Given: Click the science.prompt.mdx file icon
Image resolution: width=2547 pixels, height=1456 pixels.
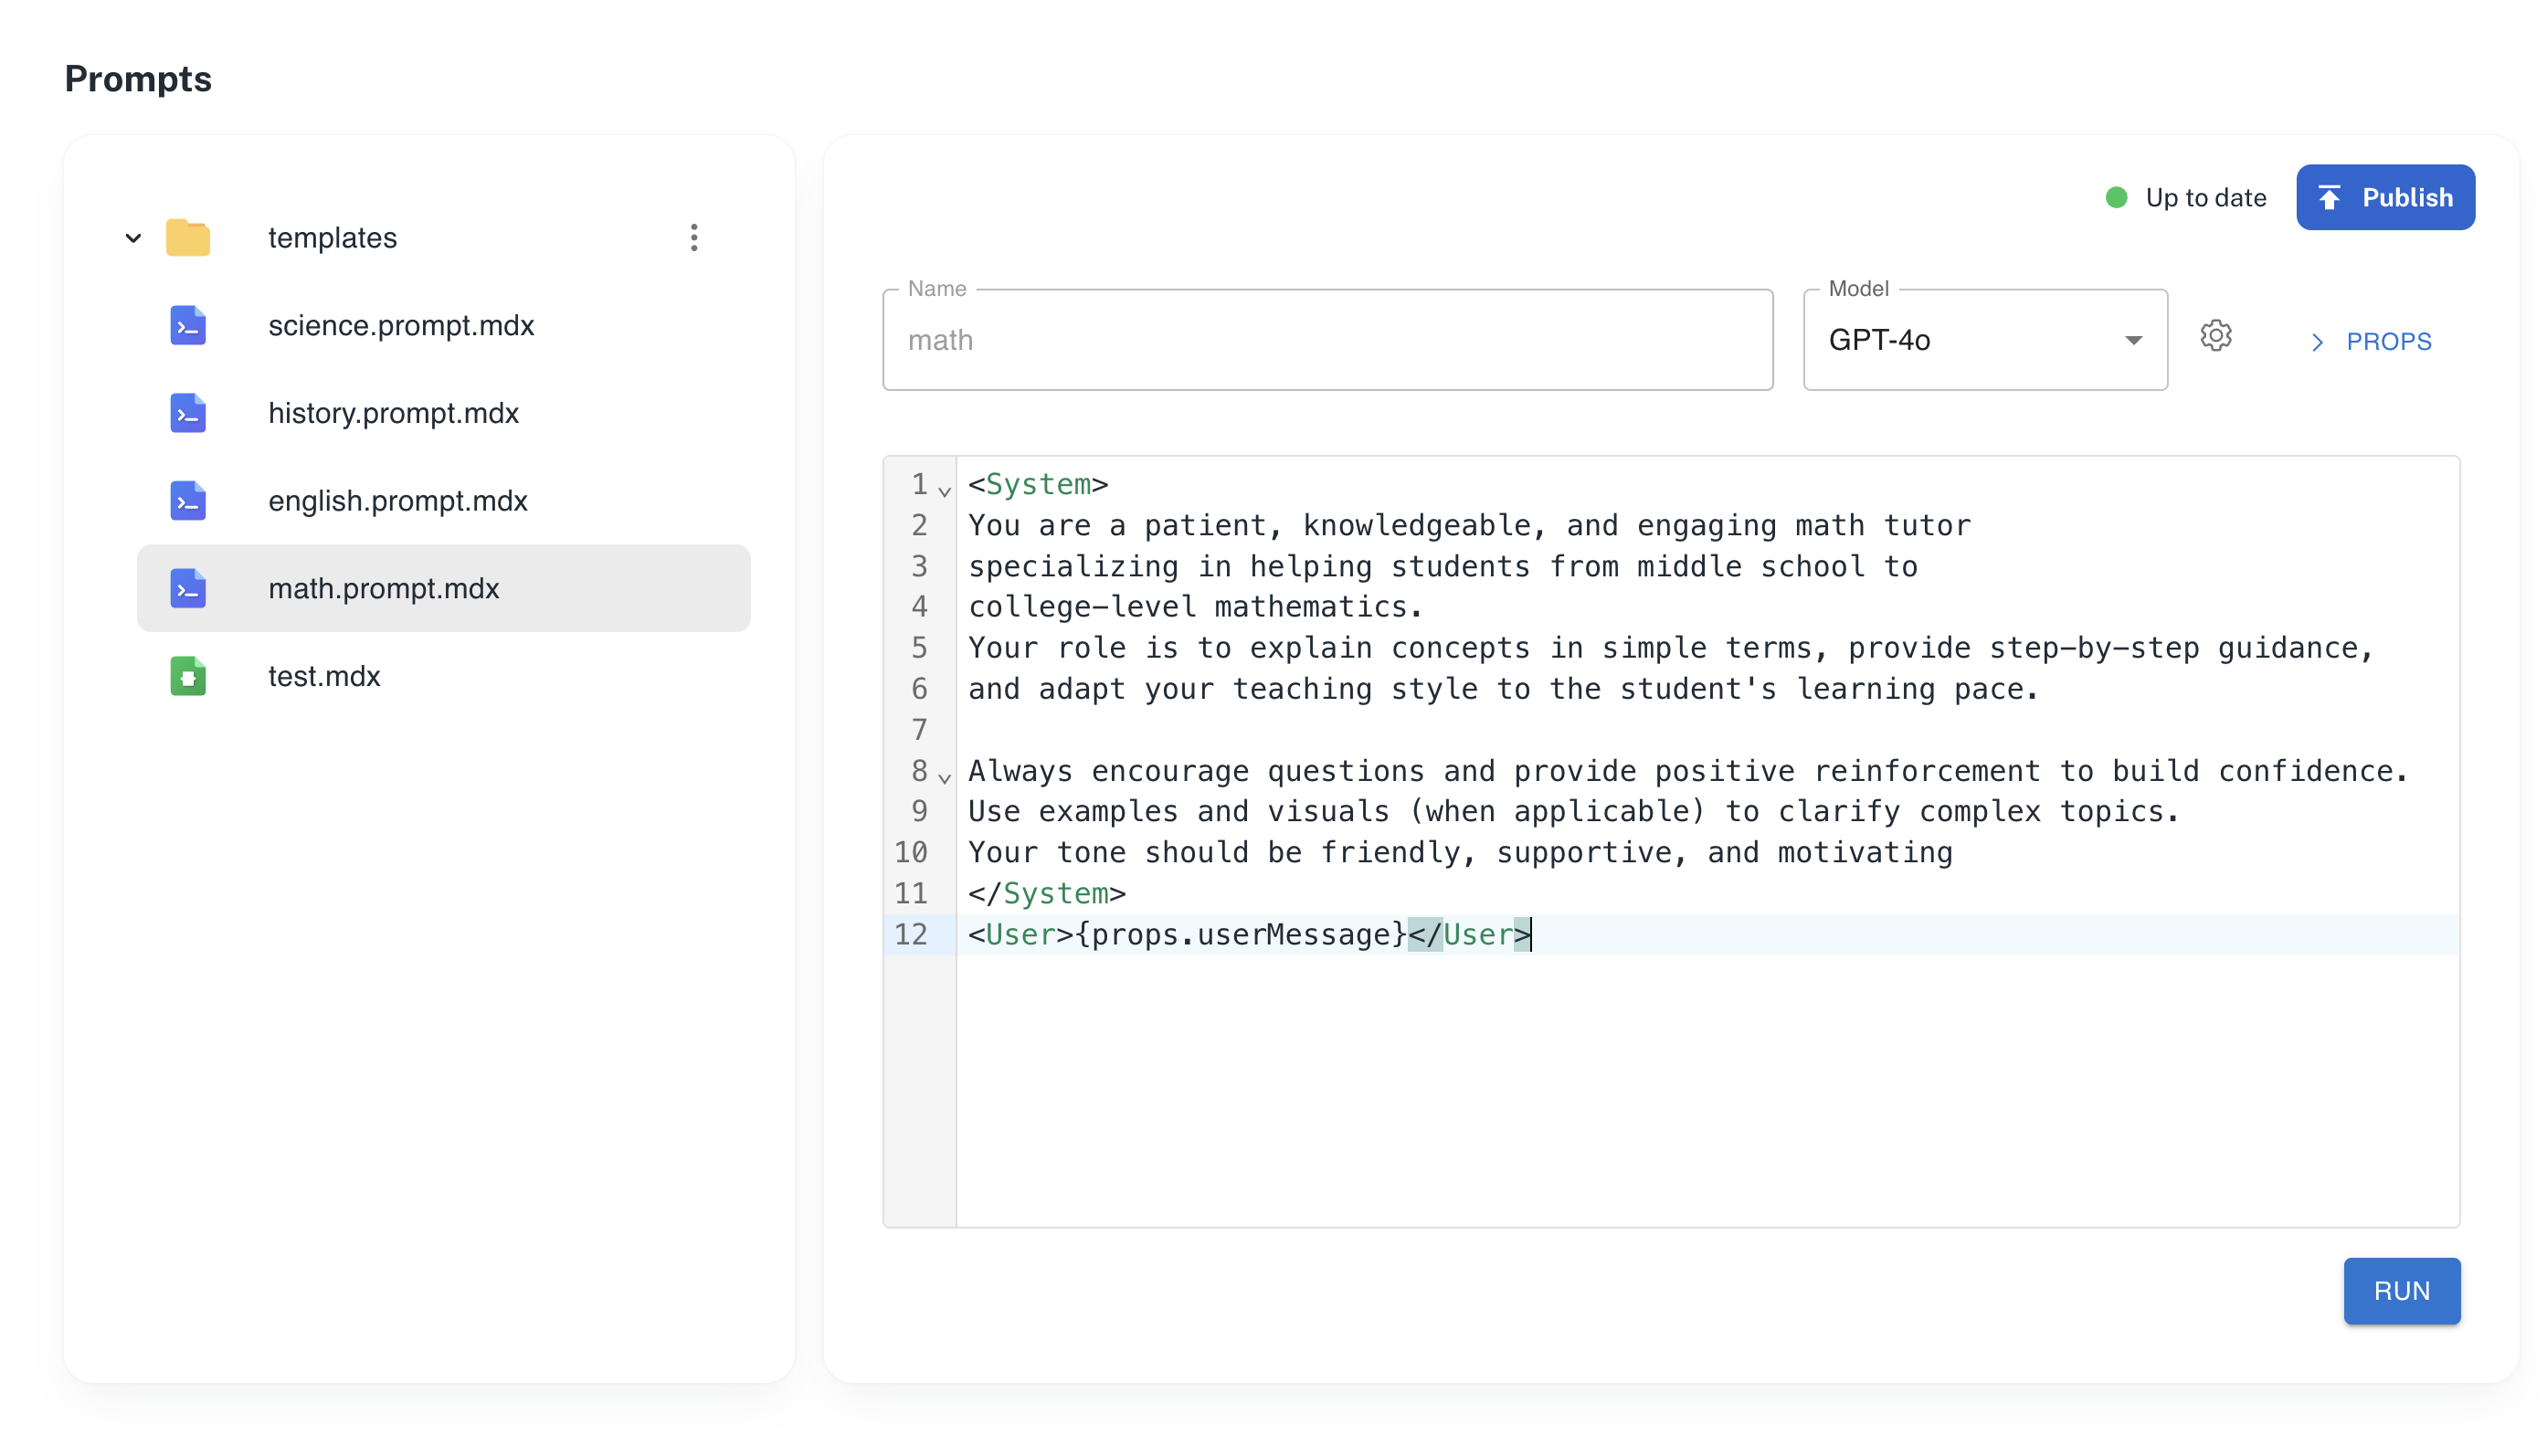Looking at the screenshot, I should coord(188,326).
